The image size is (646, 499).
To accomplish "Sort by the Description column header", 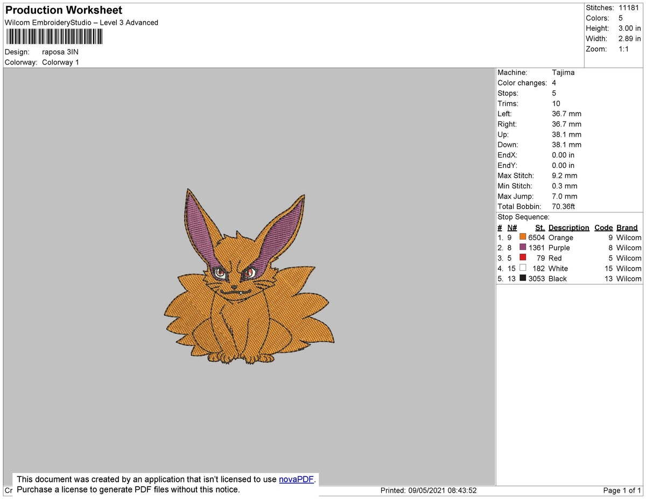I will pos(568,227).
